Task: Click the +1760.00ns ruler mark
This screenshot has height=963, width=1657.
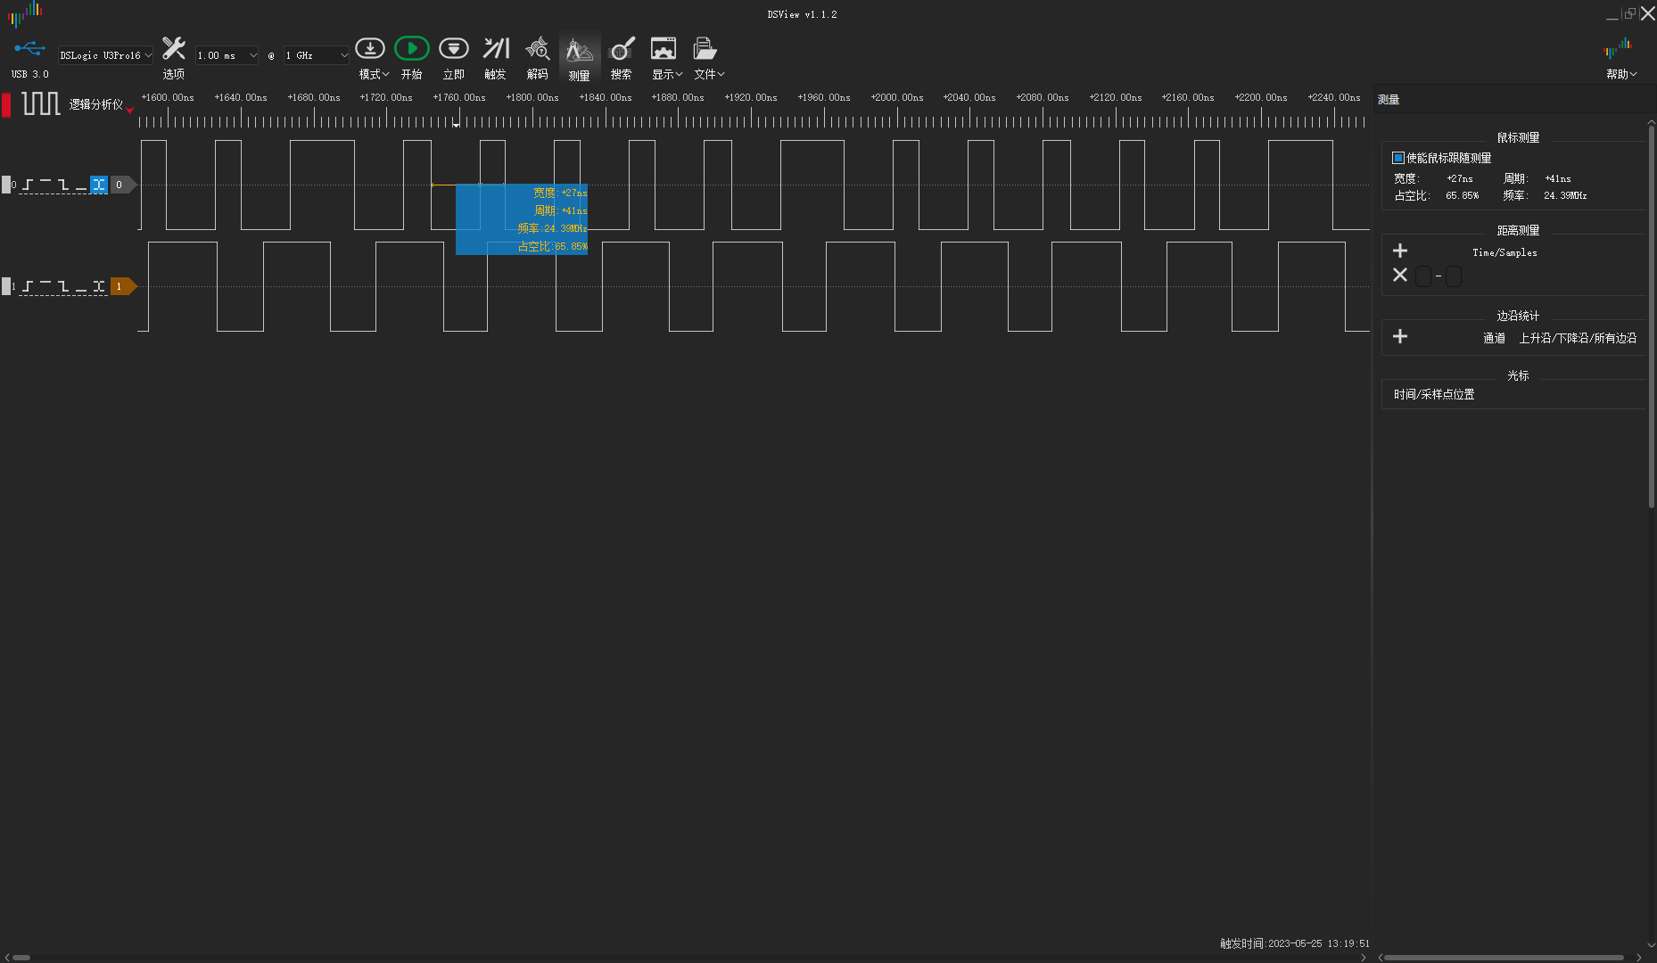Action: [459, 97]
